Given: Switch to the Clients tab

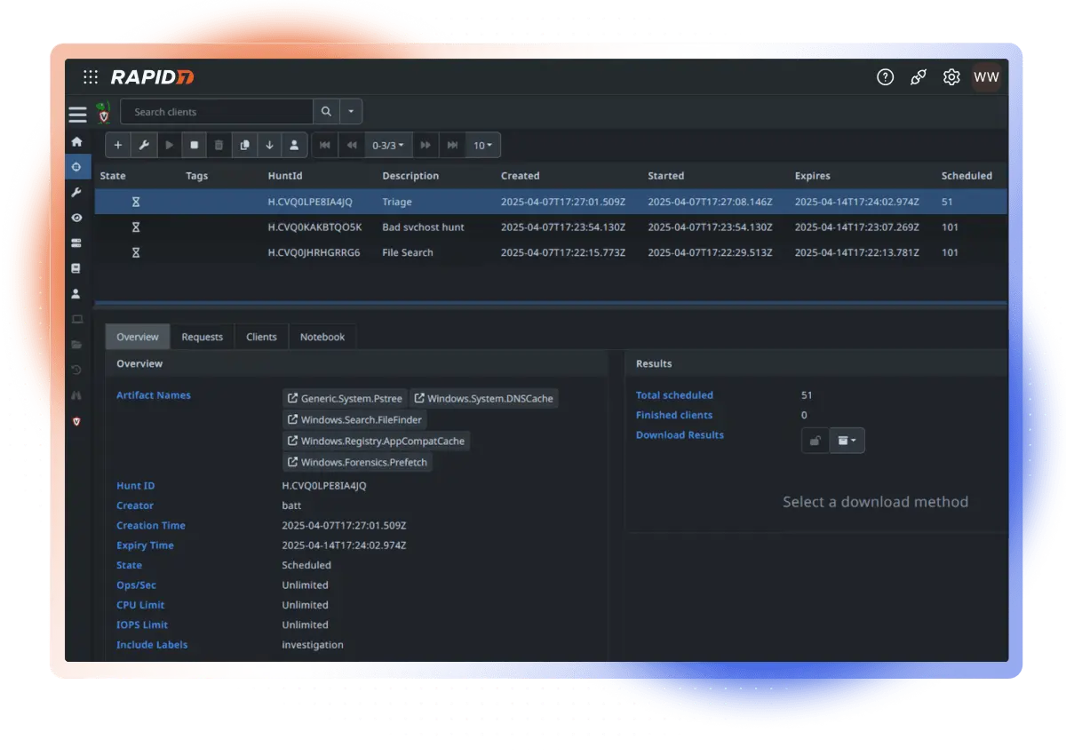Looking at the screenshot, I should (261, 336).
